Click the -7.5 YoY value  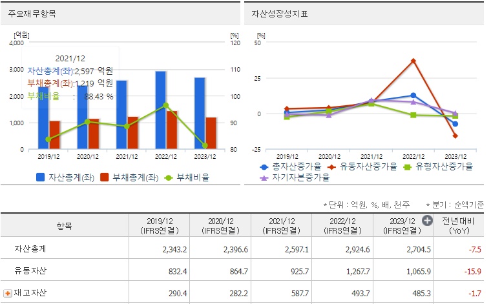click(475, 250)
